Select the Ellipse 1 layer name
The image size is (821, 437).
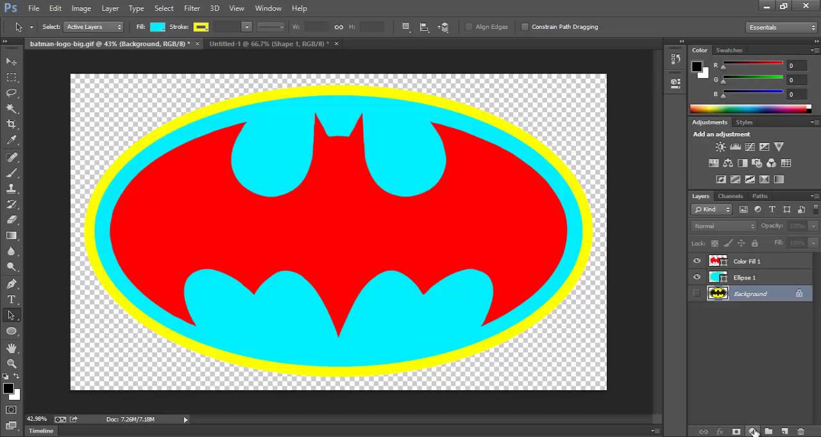pos(745,277)
